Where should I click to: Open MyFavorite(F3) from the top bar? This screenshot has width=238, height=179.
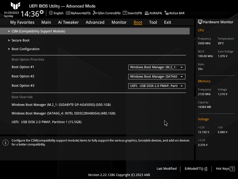pos(68,13)
